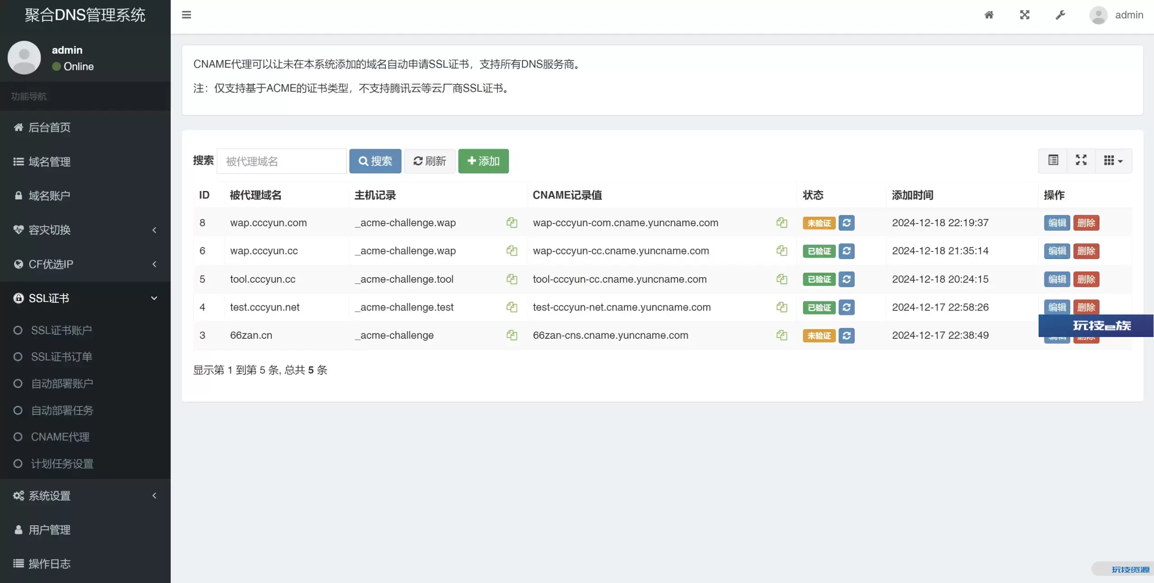Image resolution: width=1154 pixels, height=583 pixels.
Task: Click the home icon in top bar
Action: tap(989, 15)
